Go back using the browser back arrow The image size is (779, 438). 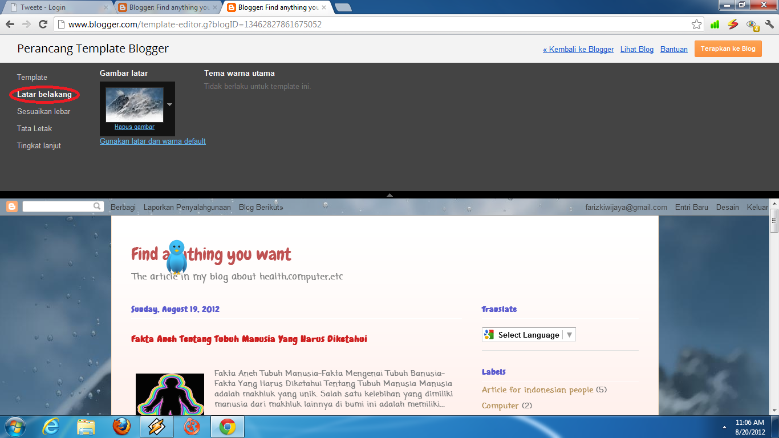pos(10,25)
